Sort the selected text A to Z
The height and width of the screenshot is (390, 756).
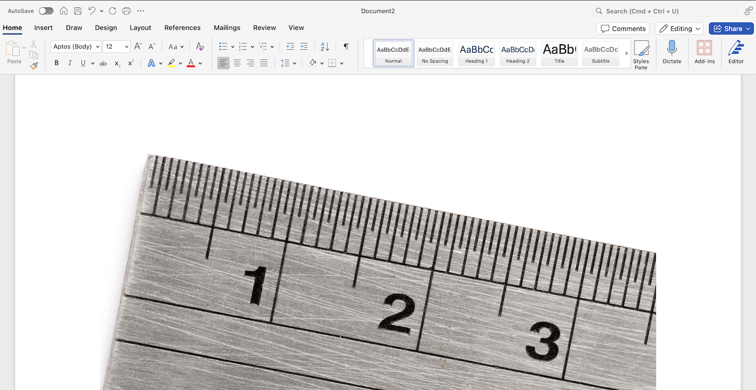point(325,46)
